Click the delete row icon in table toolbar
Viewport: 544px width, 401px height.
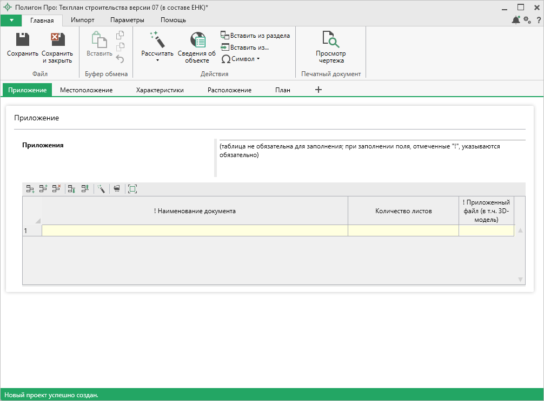[56, 189]
